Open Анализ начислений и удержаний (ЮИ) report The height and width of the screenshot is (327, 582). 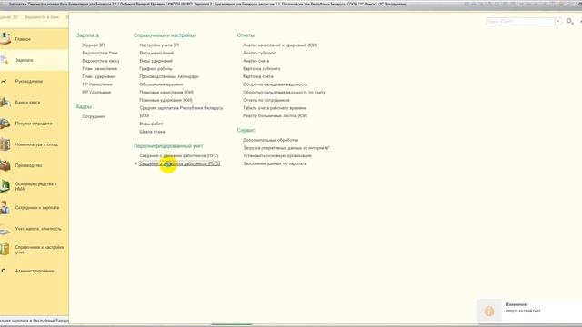click(280, 45)
